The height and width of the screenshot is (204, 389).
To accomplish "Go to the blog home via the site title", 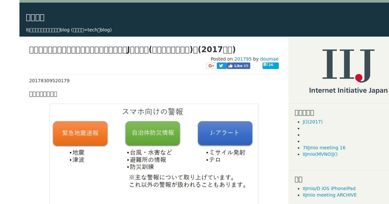I will click(35, 17).
